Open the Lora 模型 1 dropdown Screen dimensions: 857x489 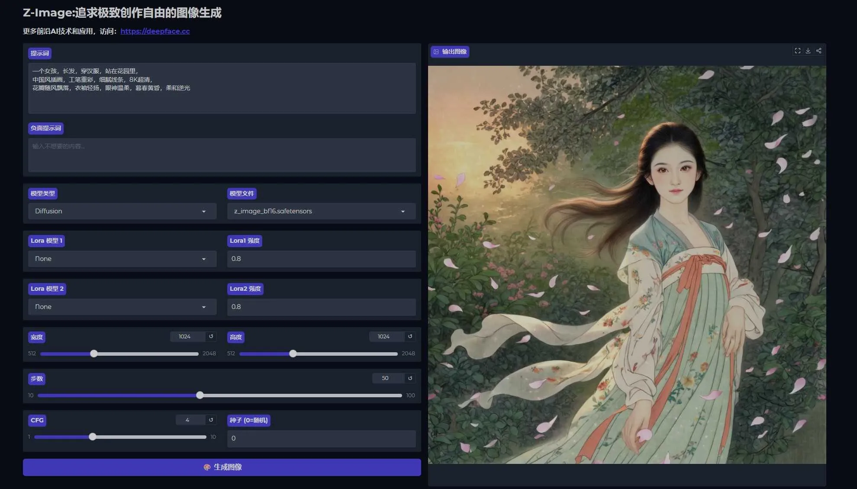(x=122, y=259)
